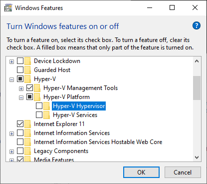Screen dimensions: 207x184
Task: Select the Hyper-V Management Tools label
Action: (x=81, y=88)
